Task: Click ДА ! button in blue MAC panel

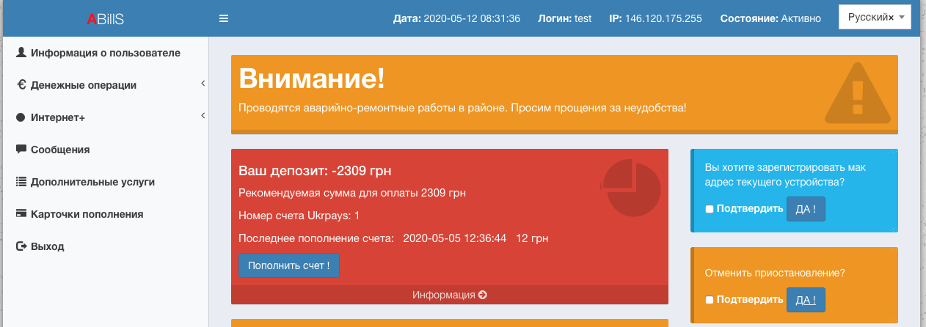Action: [x=805, y=209]
